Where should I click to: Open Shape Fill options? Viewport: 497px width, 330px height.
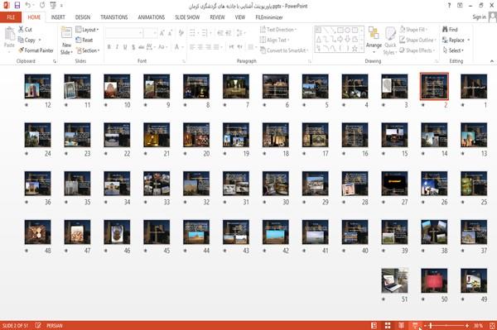point(413,30)
